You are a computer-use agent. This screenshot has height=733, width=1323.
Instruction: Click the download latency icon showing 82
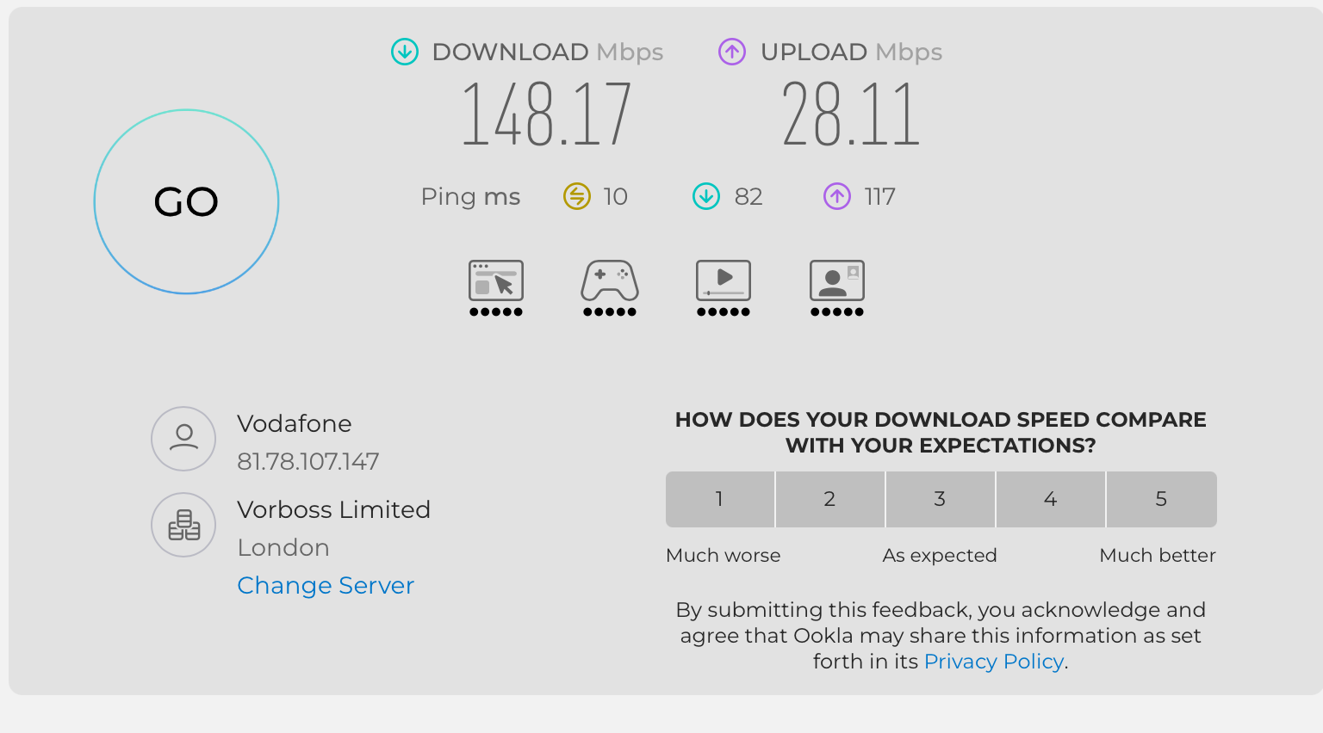(706, 196)
